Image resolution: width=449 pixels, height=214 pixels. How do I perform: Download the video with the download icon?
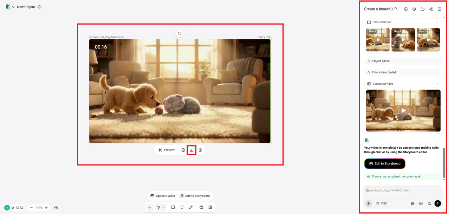192,150
